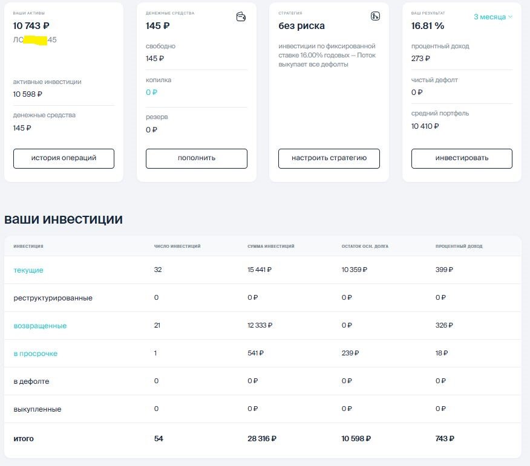
Task: Click the в дефолте row label
Action: 31,381
